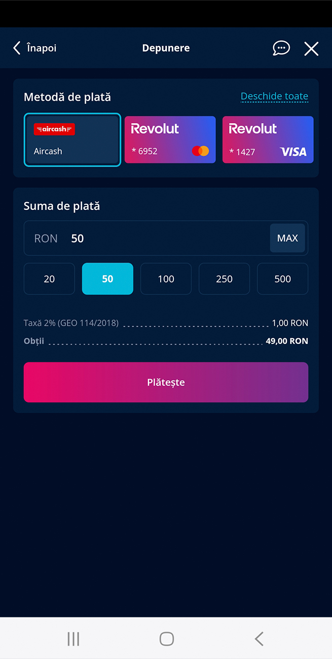Tap the Aircash logo
This screenshot has height=659, width=332.
click(54, 129)
